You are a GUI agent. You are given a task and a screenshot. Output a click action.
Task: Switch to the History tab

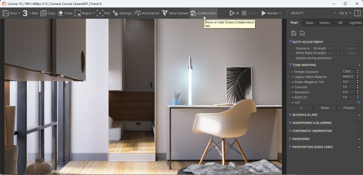325,23
